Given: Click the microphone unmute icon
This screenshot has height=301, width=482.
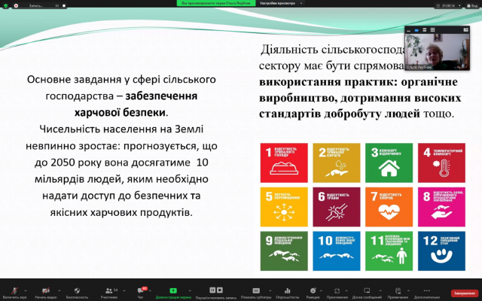Looking at the screenshot, I should 14,290.
